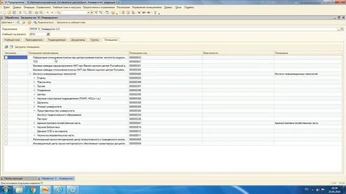Click the calendar icon beside the year field
Viewport: 346px width, 194px height.
(48, 34)
